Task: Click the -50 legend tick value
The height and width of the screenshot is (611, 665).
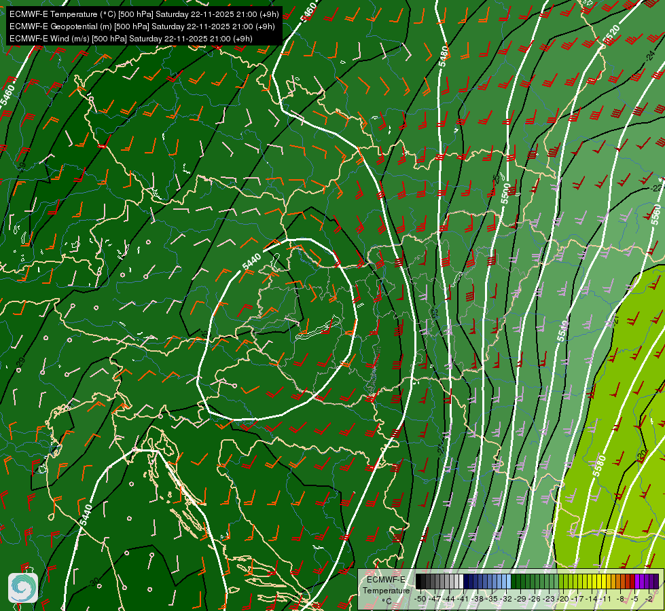Action: 420,599
